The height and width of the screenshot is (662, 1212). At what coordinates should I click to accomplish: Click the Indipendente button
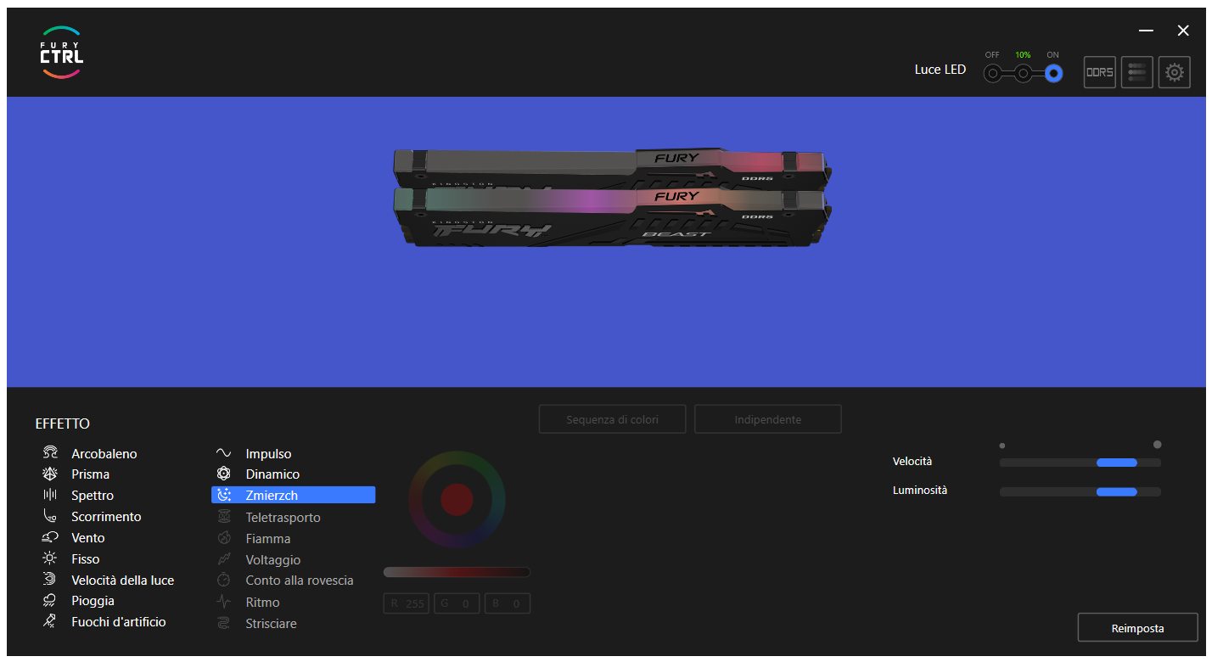click(x=768, y=419)
